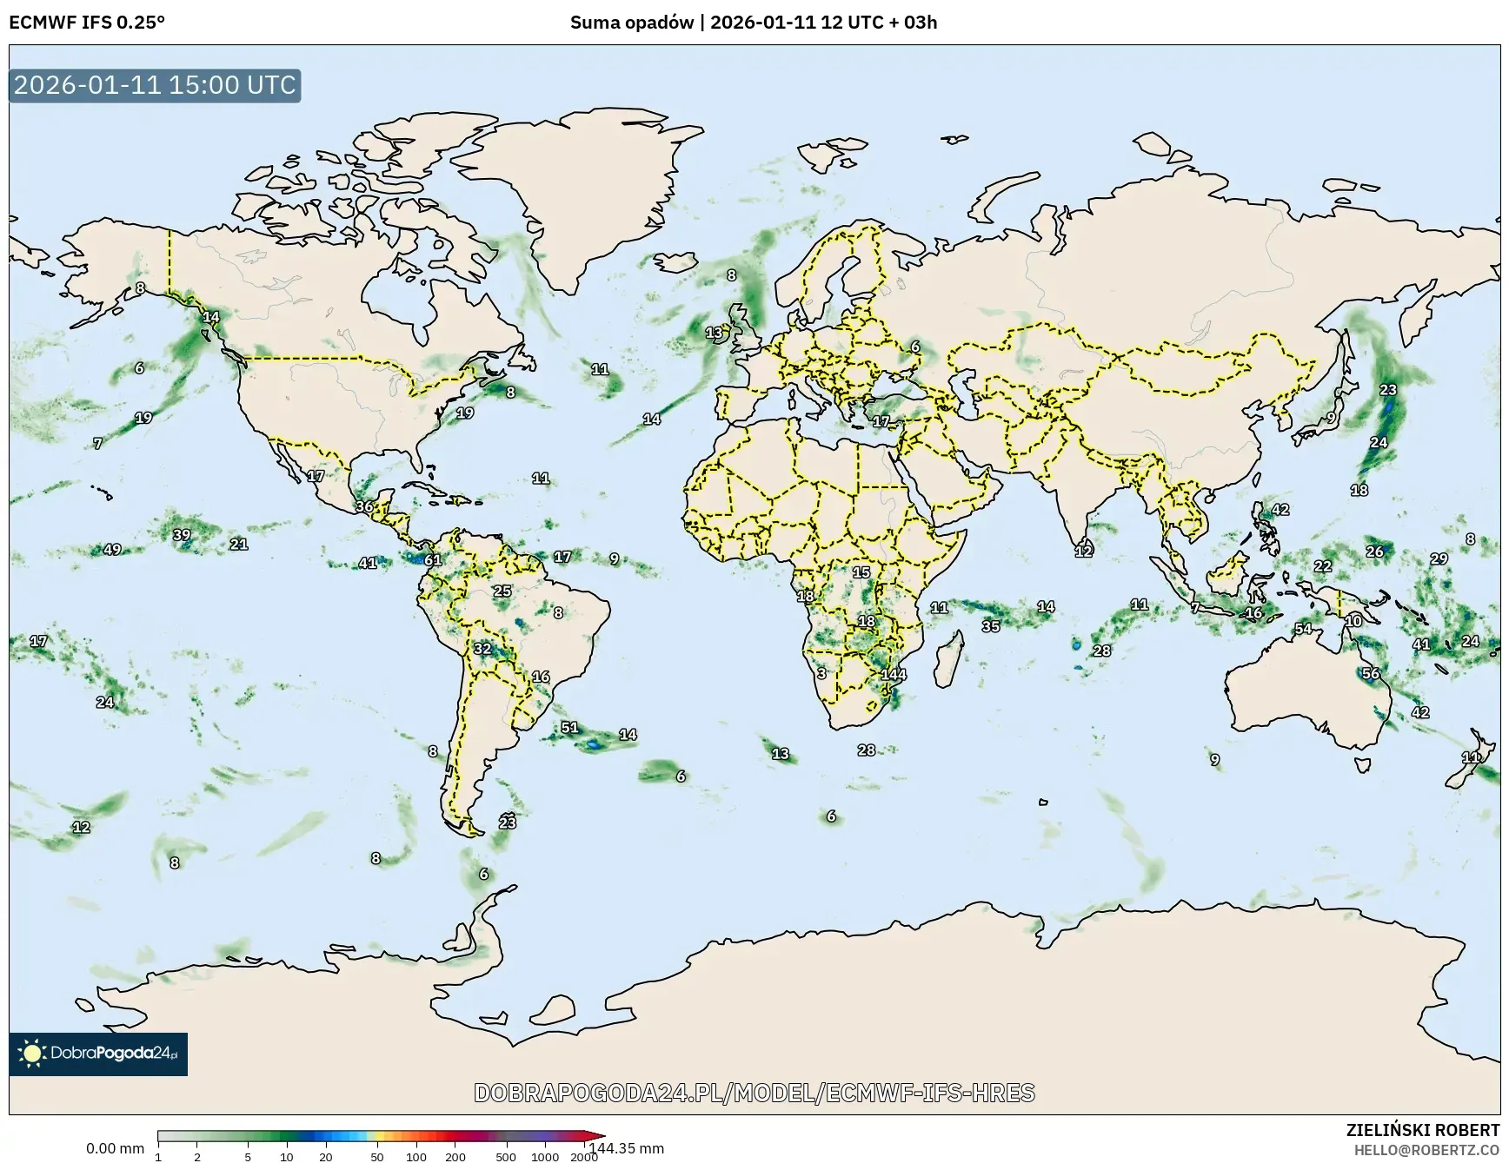Click the 42 precipitation marker near the Philippines

[1280, 510]
